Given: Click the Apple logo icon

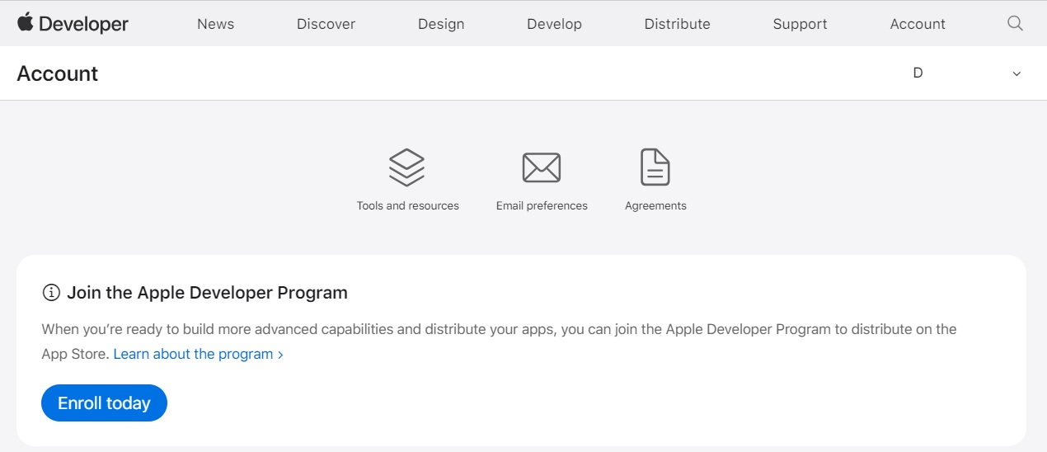Looking at the screenshot, I should coord(26,22).
